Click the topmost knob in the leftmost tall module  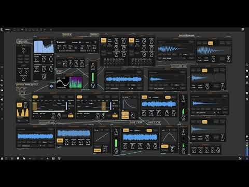(x=23, y=51)
